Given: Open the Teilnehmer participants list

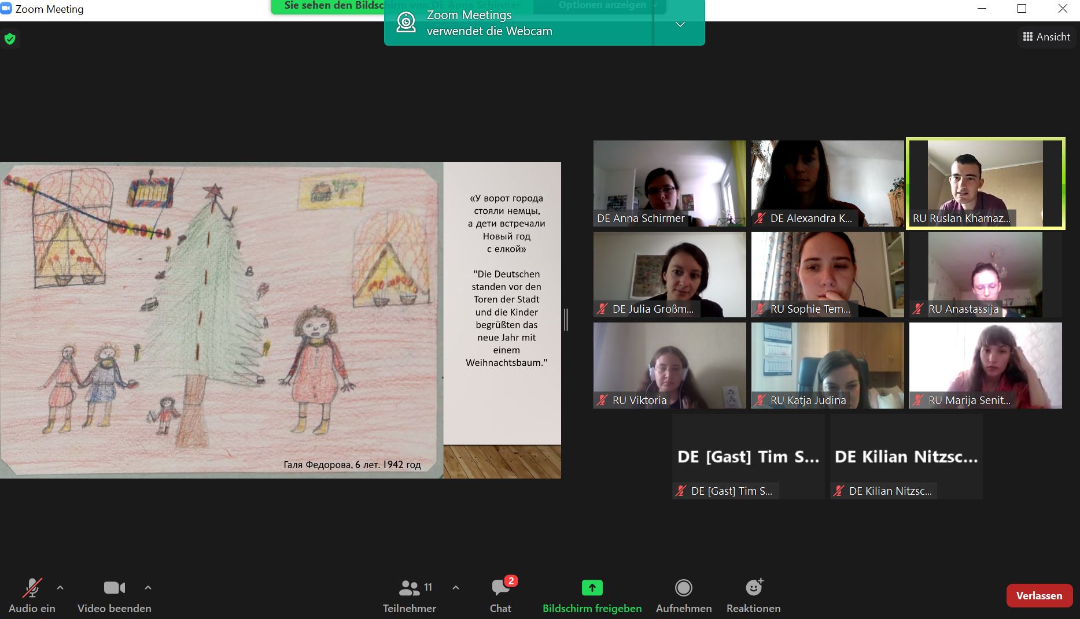Looking at the screenshot, I should (410, 588).
